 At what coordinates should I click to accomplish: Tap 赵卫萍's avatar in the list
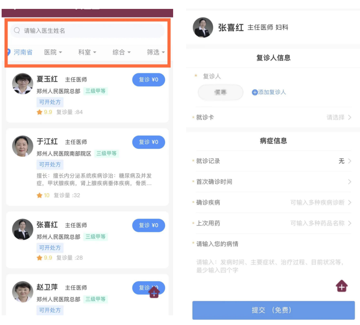tap(23, 292)
